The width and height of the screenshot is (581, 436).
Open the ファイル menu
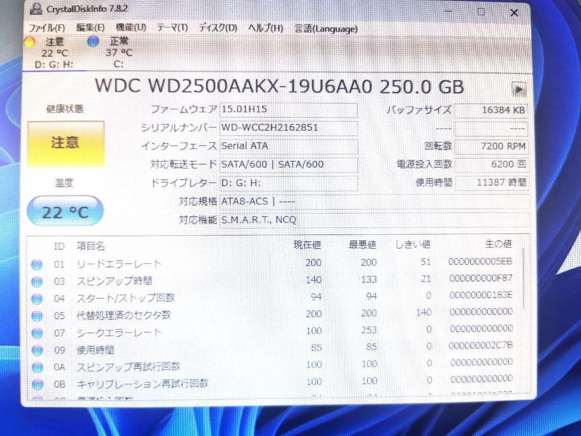tap(46, 27)
